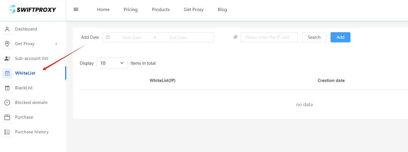
Task: Open the Pricing page in top navigation
Action: [x=131, y=10]
